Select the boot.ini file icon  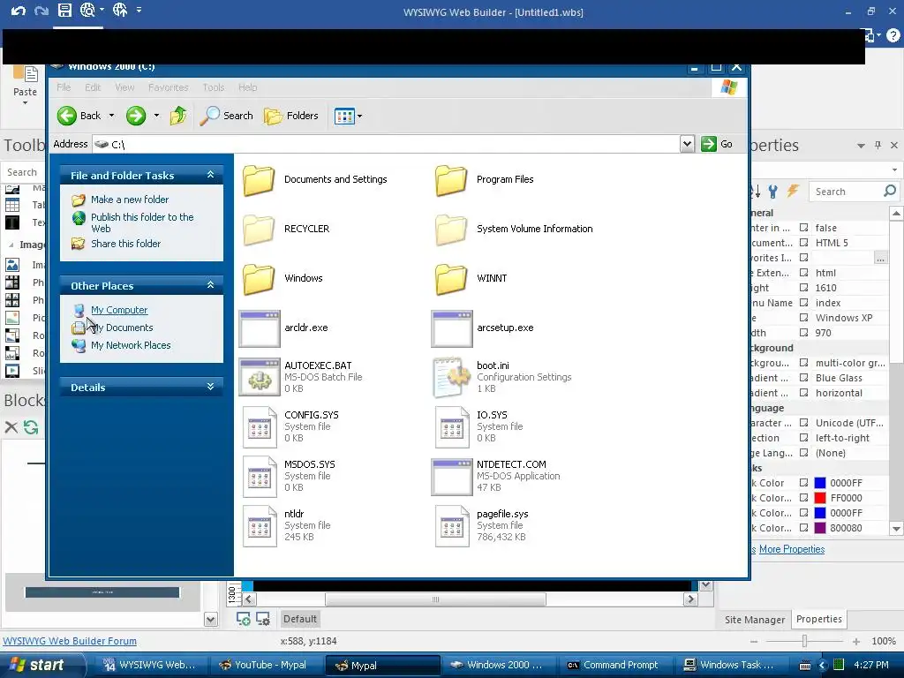point(452,378)
